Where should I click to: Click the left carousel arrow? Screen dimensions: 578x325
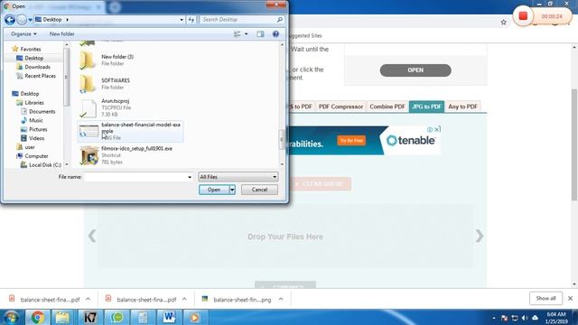[92, 237]
